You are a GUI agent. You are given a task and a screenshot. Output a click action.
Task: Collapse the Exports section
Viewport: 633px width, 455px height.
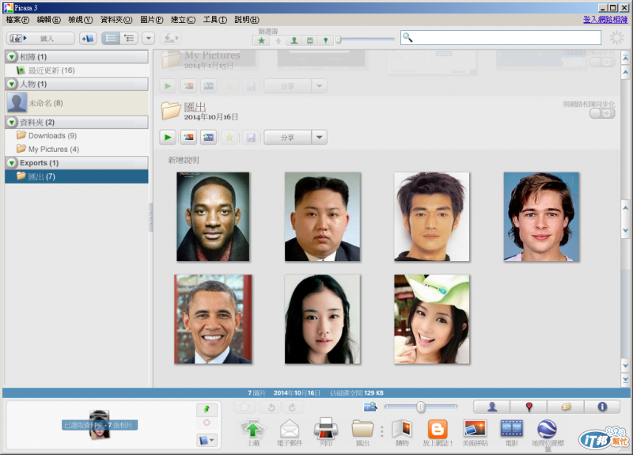coord(12,163)
